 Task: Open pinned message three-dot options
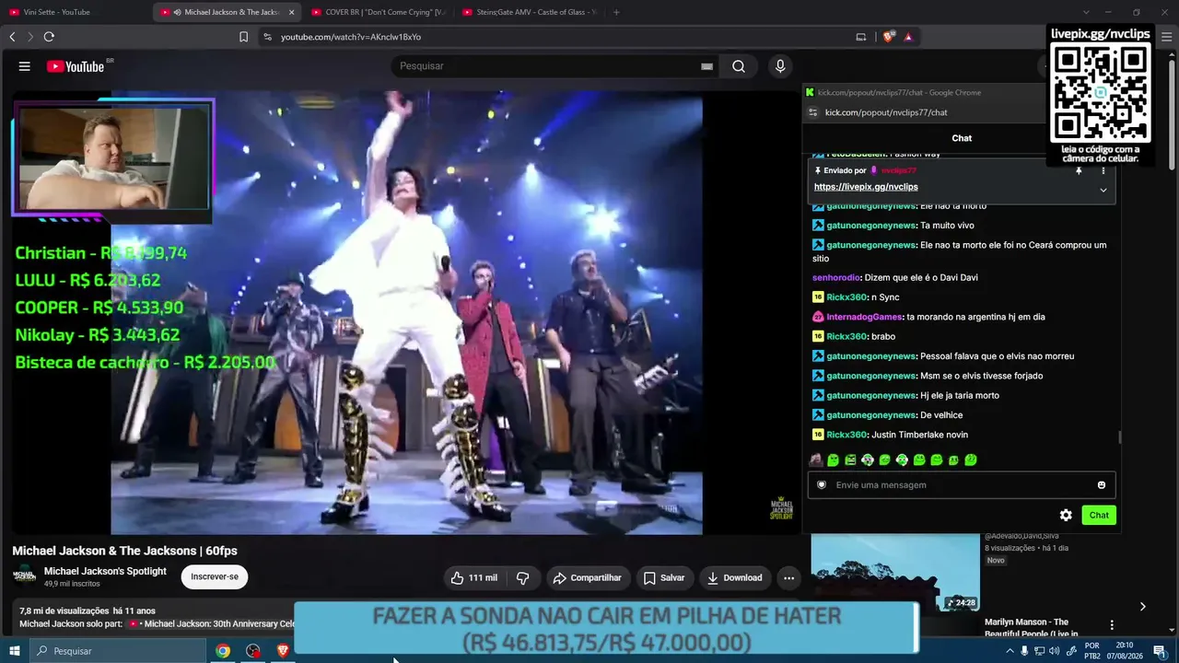1103,170
